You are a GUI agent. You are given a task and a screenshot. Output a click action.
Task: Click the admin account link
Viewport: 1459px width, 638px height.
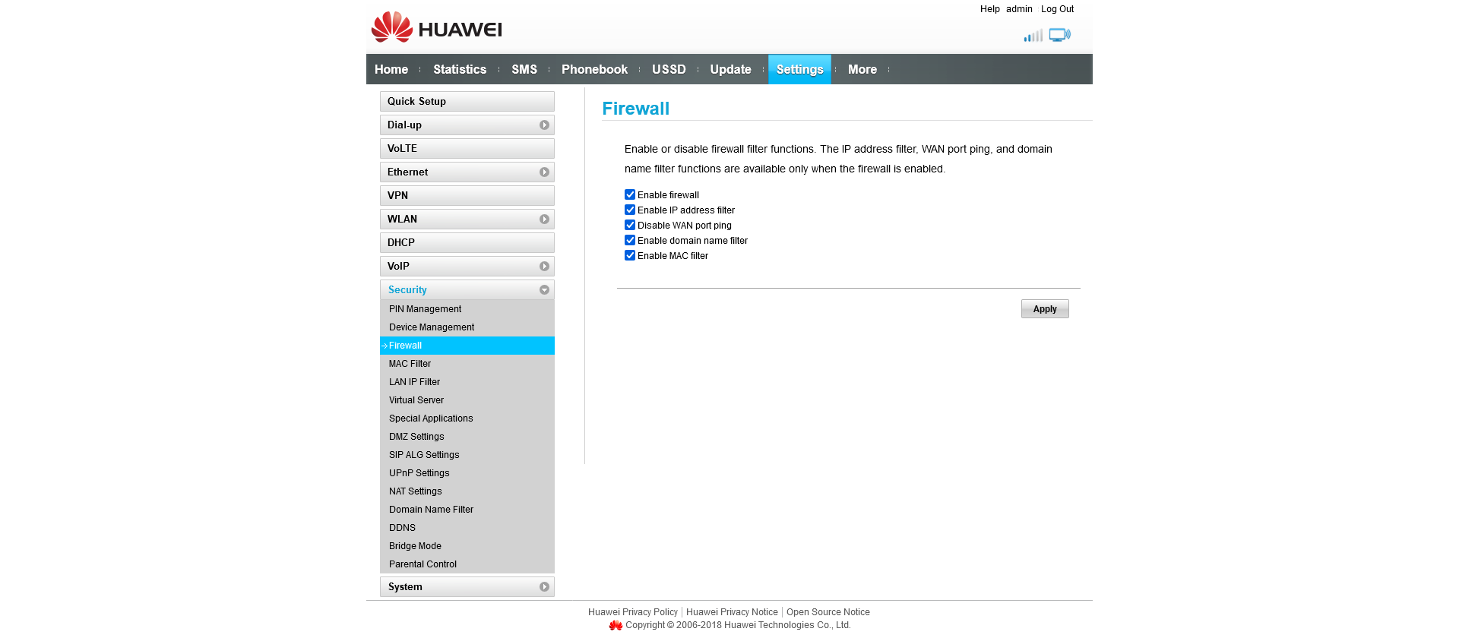[x=1019, y=9]
